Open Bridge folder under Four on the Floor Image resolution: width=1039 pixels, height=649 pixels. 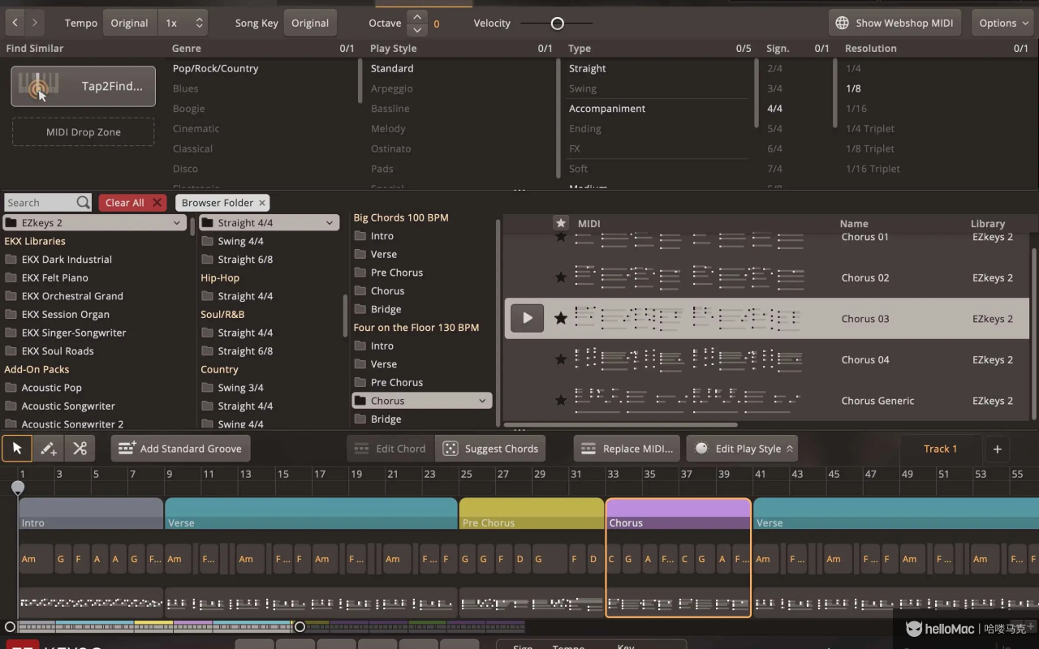[378, 419]
